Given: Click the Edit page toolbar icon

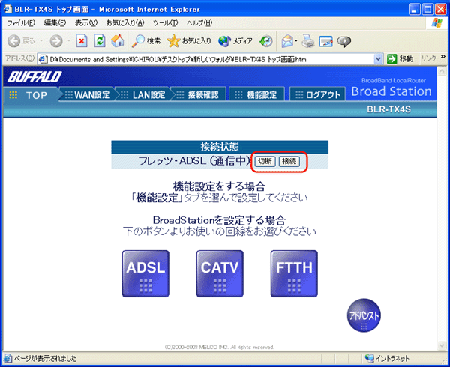Looking at the screenshot, I should point(326,41).
